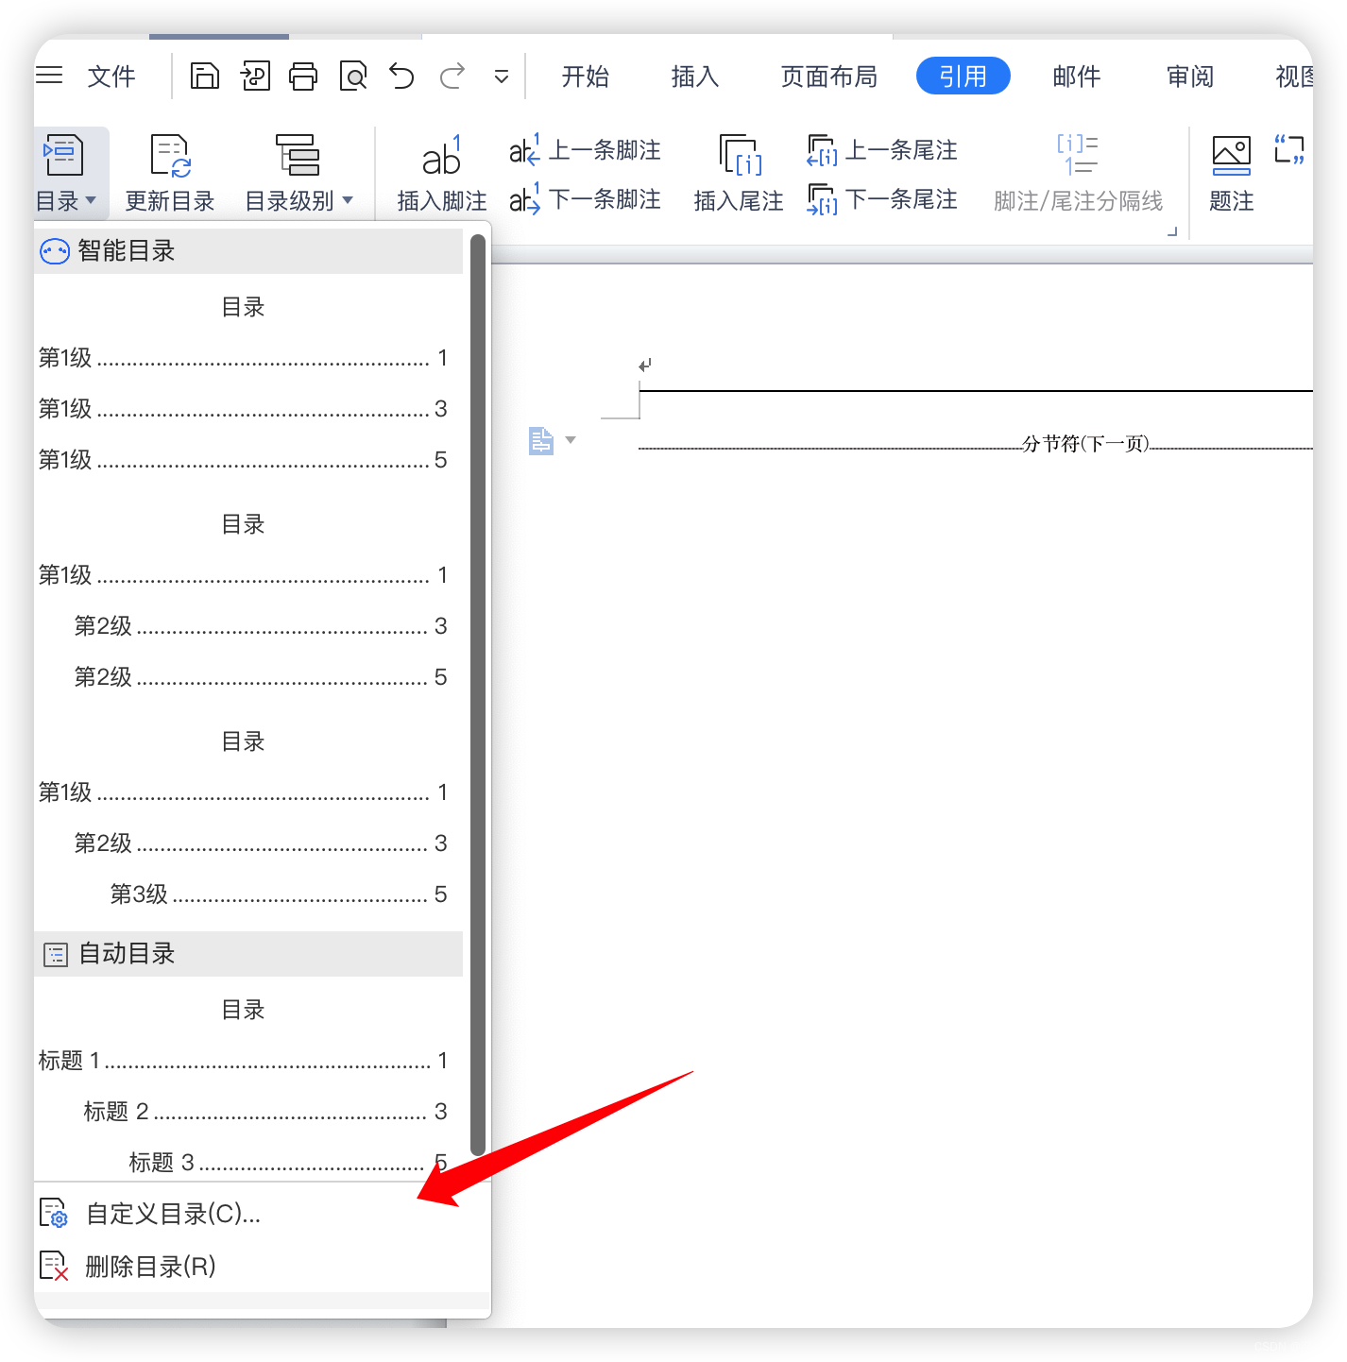Image resolution: width=1347 pixels, height=1362 pixels.
Task: Click the citation quote-bracket icon
Action: pyautogui.click(x=1289, y=149)
